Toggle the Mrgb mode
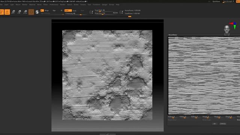This screenshot has width=240, height=135. click(46, 10)
